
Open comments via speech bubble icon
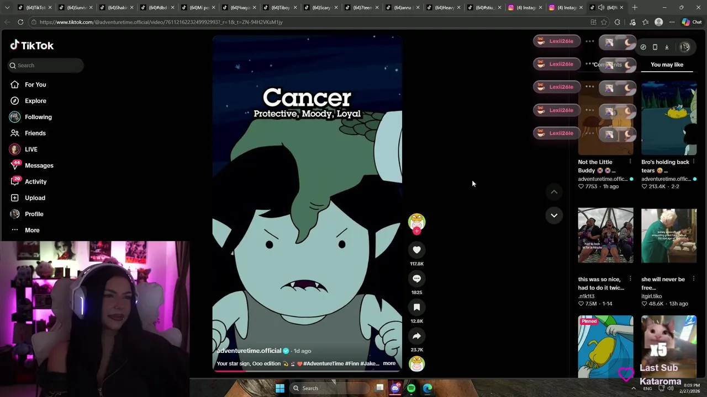click(x=416, y=278)
